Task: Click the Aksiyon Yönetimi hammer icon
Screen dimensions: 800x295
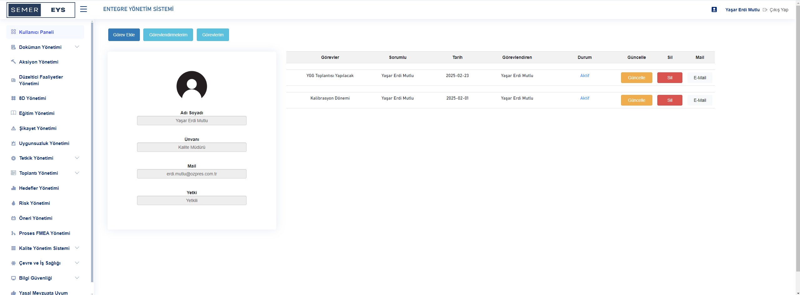Action: point(13,62)
